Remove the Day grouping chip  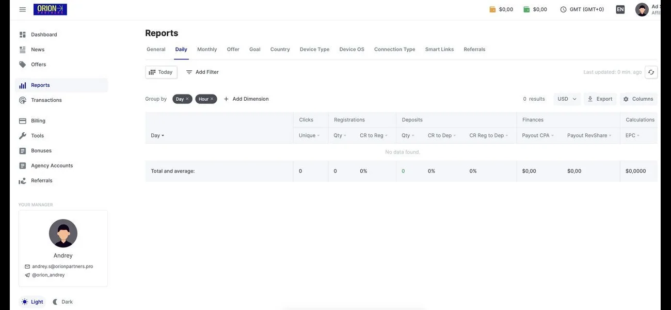click(x=187, y=99)
